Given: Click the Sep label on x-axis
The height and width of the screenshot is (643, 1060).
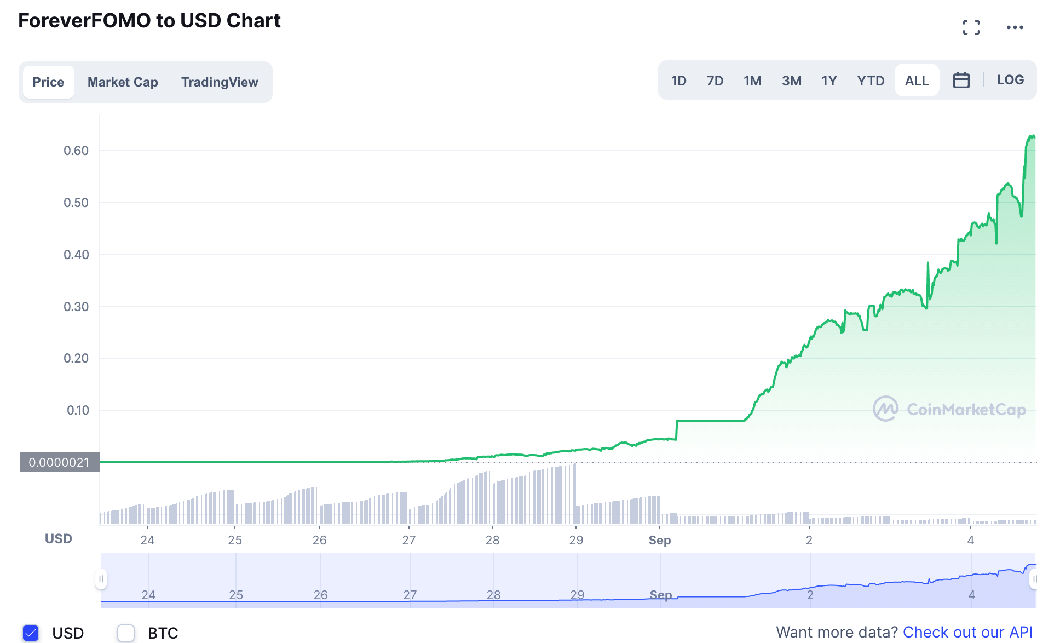Looking at the screenshot, I should point(660,540).
